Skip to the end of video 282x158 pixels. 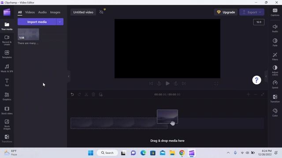184,83
